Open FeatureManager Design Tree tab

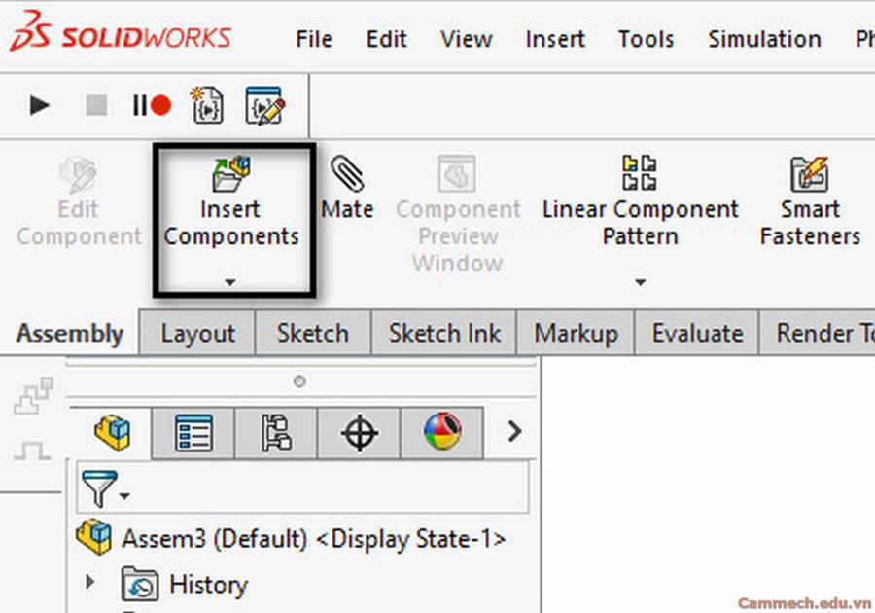click(x=112, y=433)
